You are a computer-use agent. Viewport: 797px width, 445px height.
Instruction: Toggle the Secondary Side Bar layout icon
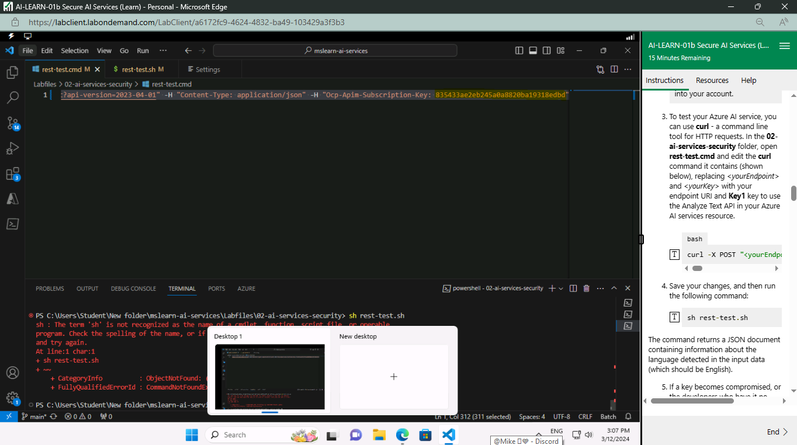[546, 51]
